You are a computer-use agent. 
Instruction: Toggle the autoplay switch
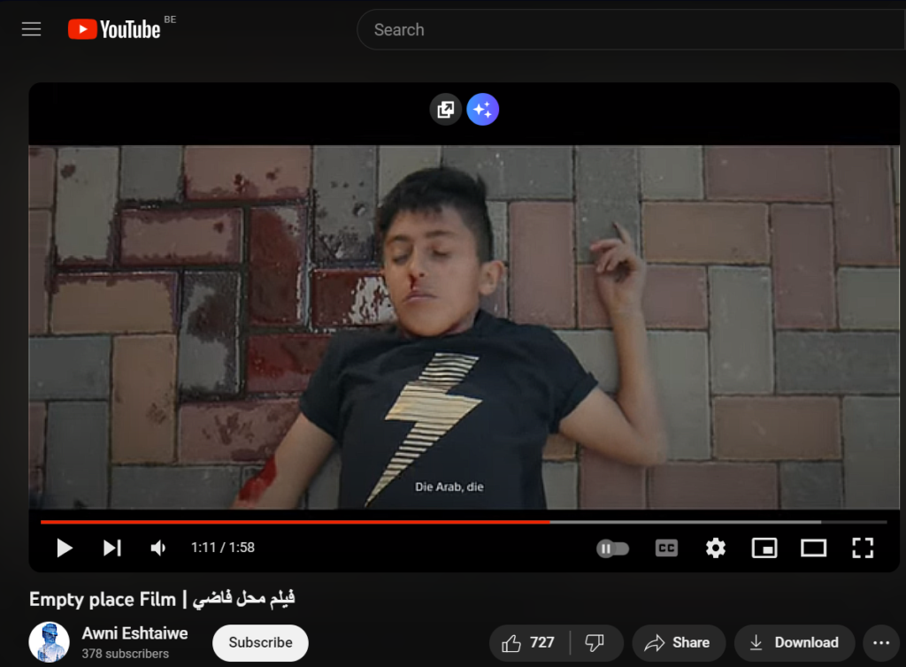[x=612, y=548]
